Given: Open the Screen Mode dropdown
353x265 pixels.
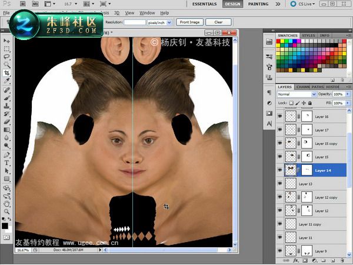Looking at the screenshot, I should [x=105, y=4].
